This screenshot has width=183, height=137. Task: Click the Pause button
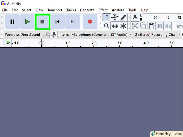(x=12, y=22)
